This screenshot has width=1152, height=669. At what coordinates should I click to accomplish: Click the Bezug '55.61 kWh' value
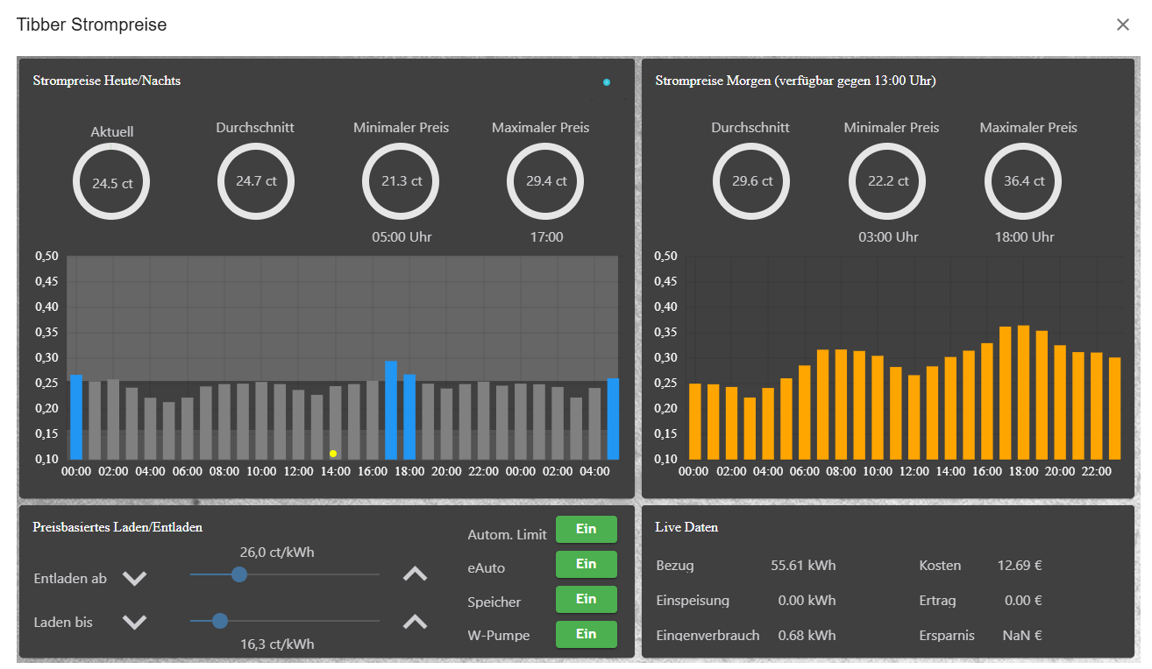[803, 566]
